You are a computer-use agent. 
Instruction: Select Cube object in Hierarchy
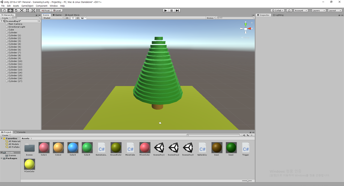(11, 30)
